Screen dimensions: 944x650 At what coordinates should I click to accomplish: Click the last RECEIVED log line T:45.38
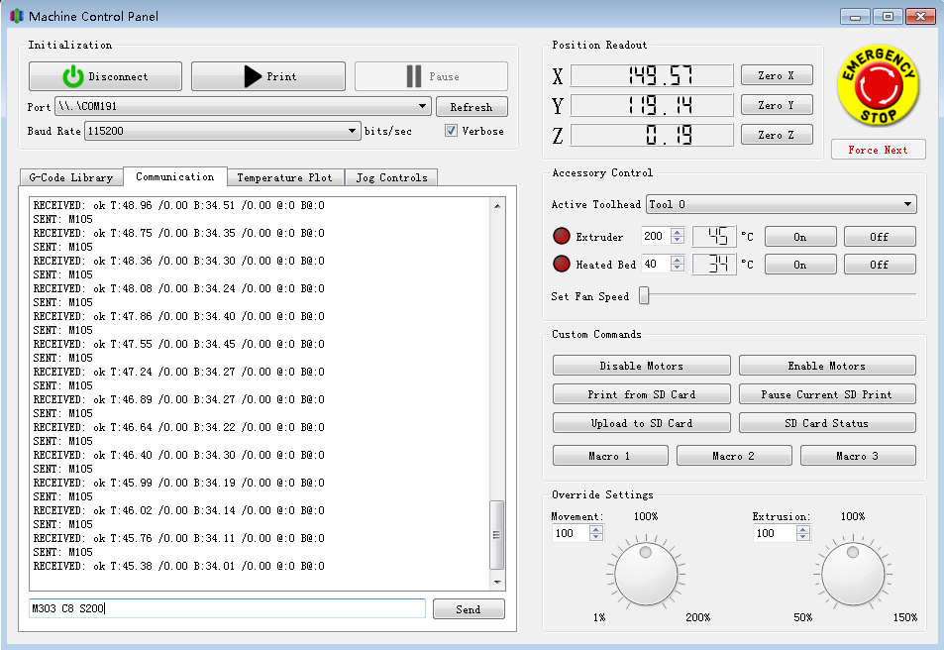[179, 566]
